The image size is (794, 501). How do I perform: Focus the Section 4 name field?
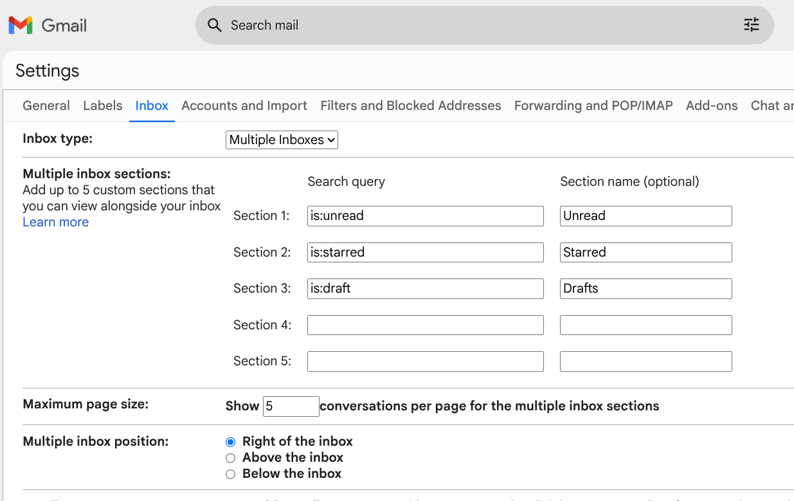click(x=646, y=325)
